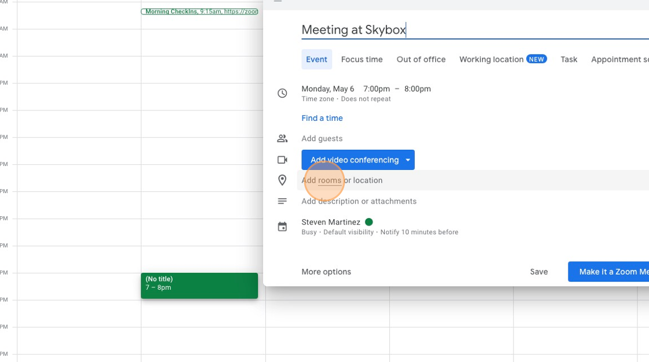
Task: Open the (No title) 7–8pm event block
Action: click(199, 286)
